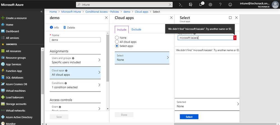
Task: Click the help question mark icon
Action: (x=220, y=5)
